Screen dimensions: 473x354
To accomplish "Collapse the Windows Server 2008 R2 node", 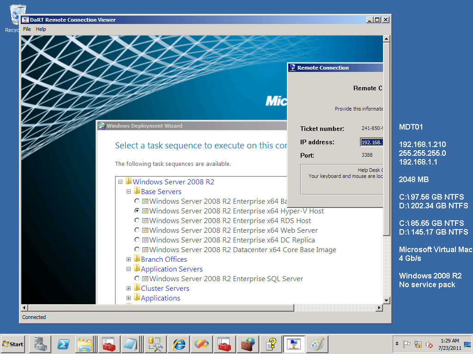I will click(x=120, y=182).
